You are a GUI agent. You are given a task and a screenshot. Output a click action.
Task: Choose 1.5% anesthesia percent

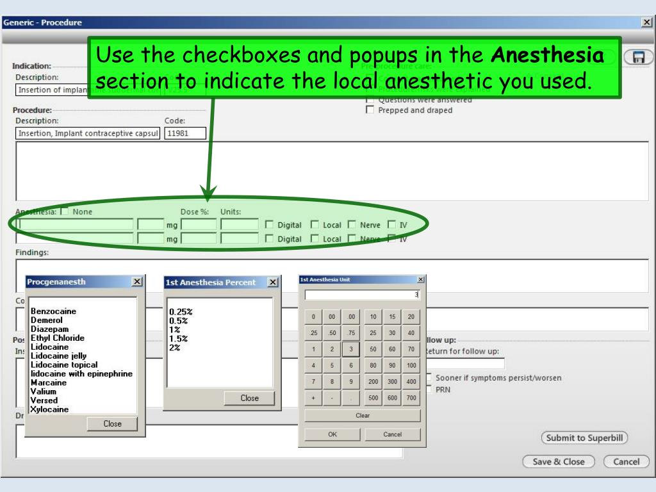pos(178,338)
